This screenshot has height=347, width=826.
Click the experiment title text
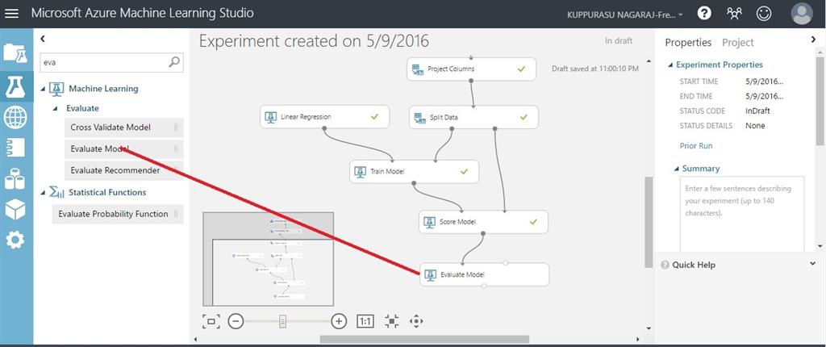[x=314, y=41]
